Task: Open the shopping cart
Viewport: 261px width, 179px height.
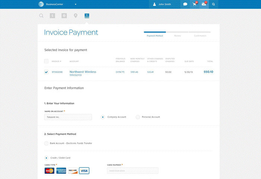Action: tap(195, 4)
